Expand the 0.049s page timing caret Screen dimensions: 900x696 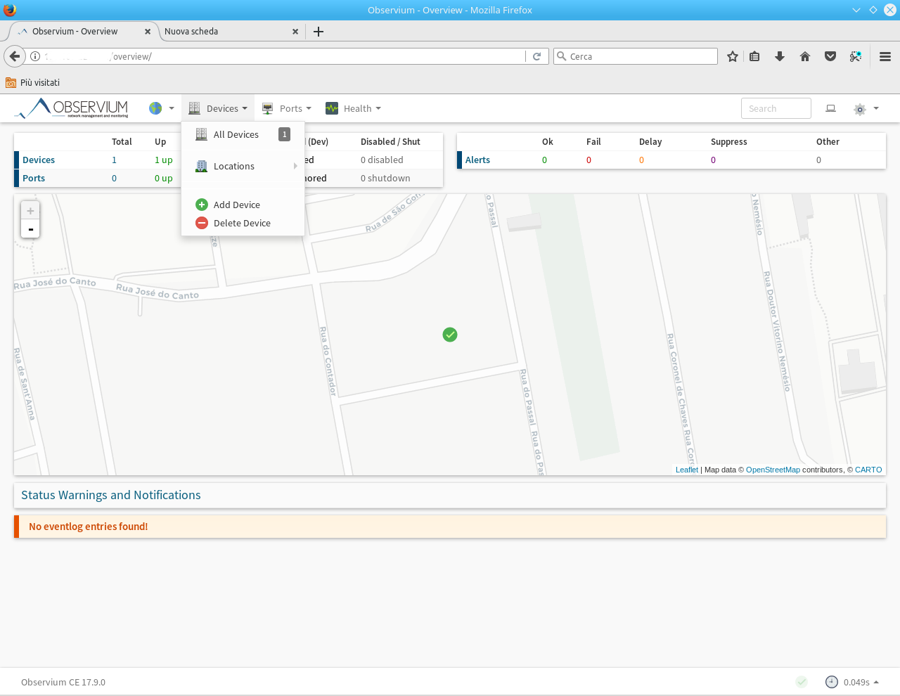[x=876, y=682]
